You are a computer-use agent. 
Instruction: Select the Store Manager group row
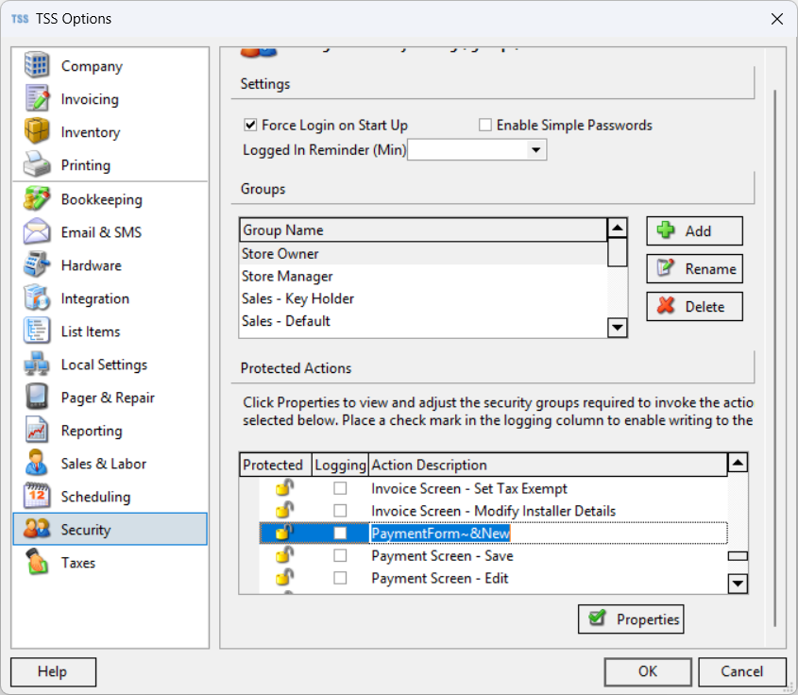(287, 277)
